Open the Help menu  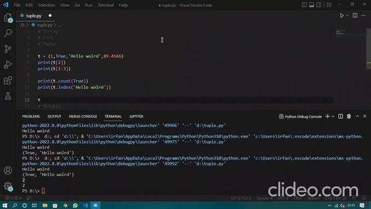pyautogui.click(x=123, y=5)
